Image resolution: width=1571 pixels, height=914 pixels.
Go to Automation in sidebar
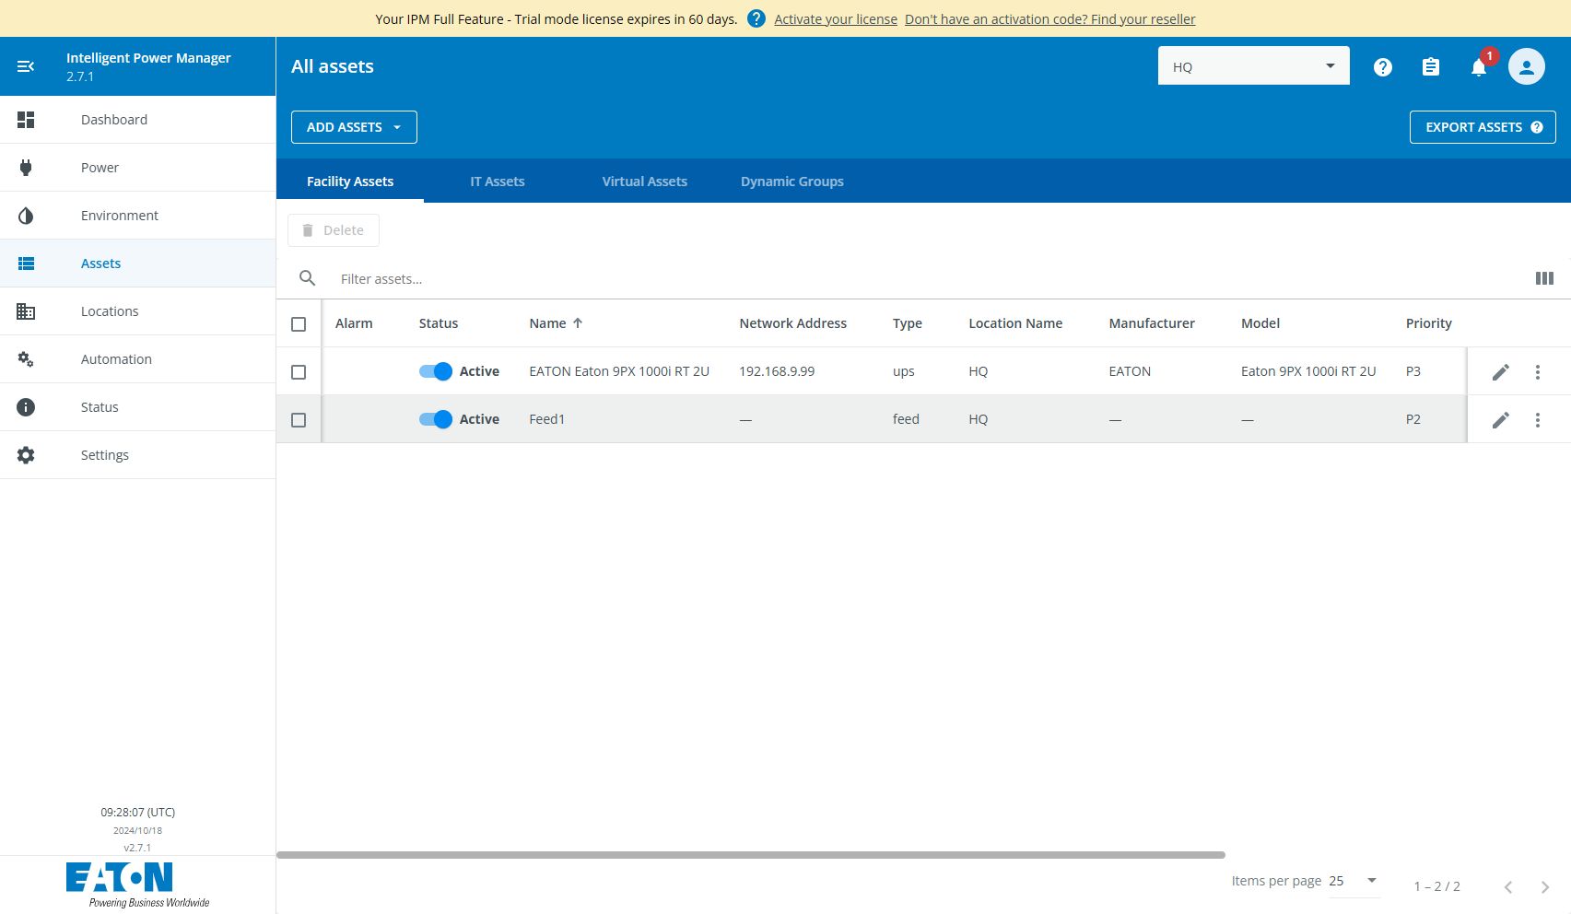click(116, 359)
